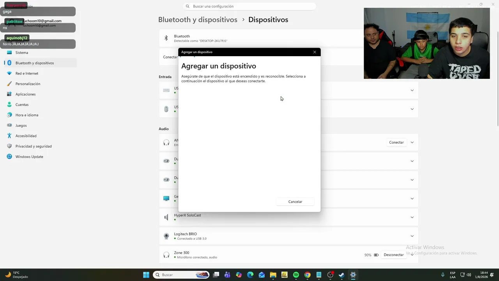Open the Windows Start menu
This screenshot has width=499, height=281.
146,275
